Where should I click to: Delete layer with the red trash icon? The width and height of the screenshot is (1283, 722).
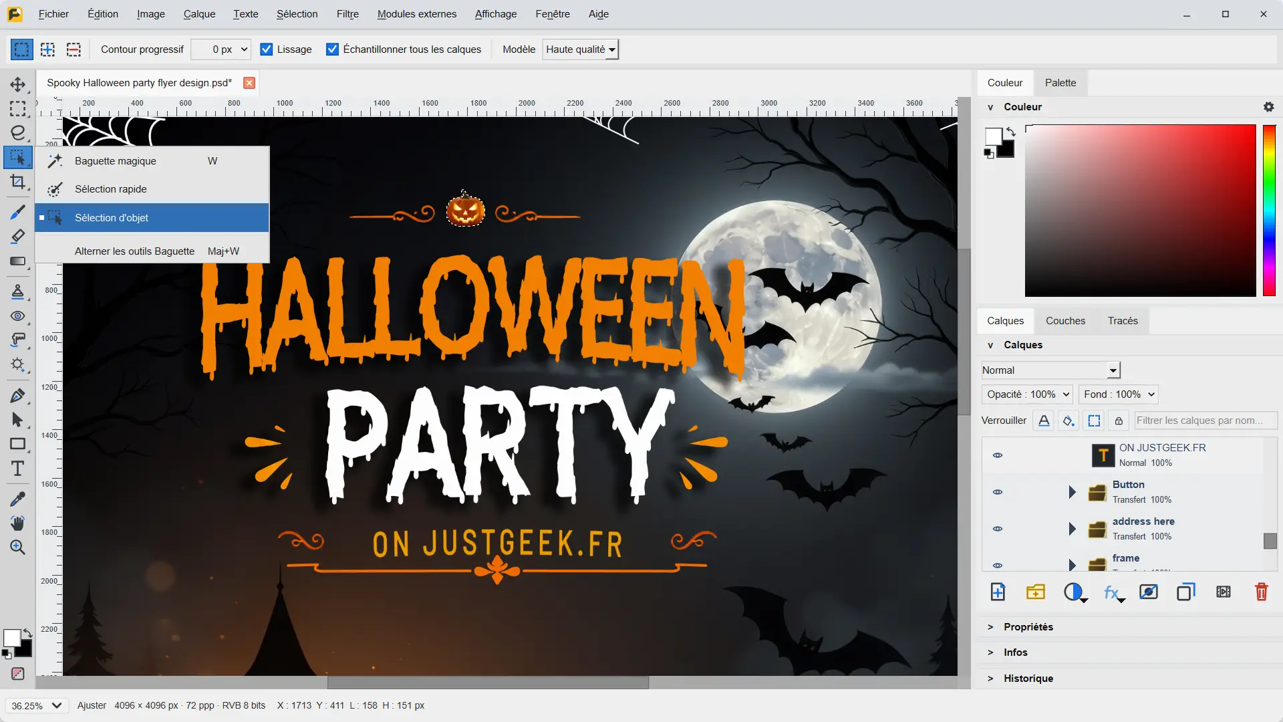point(1261,592)
